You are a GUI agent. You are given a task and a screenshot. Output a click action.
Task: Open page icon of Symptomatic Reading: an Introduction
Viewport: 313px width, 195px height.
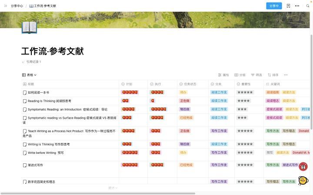pos(24,110)
